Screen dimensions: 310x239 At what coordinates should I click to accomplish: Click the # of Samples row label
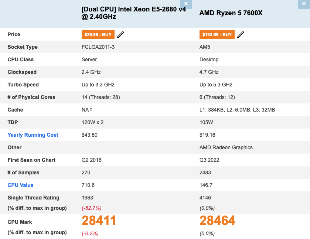(23, 173)
